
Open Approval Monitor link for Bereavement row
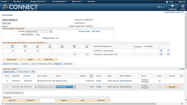126,81
